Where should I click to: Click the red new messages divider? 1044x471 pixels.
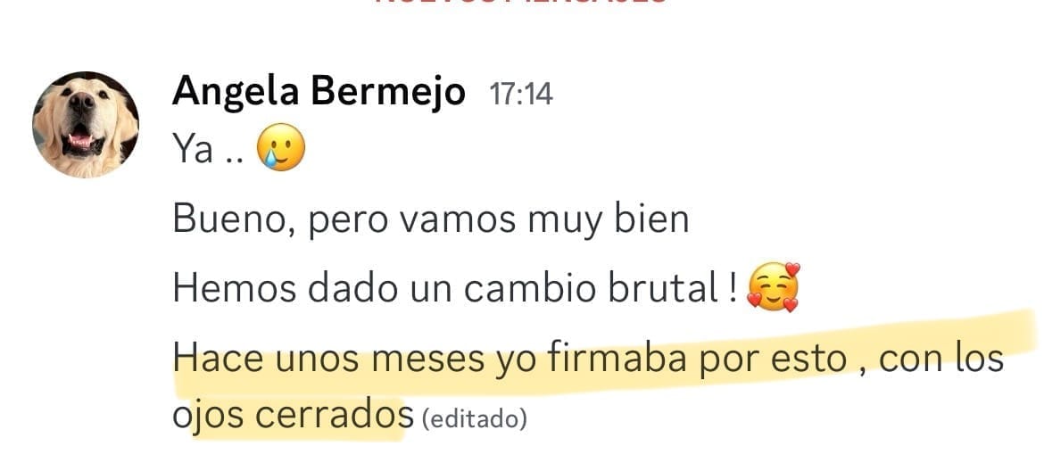coord(520,3)
